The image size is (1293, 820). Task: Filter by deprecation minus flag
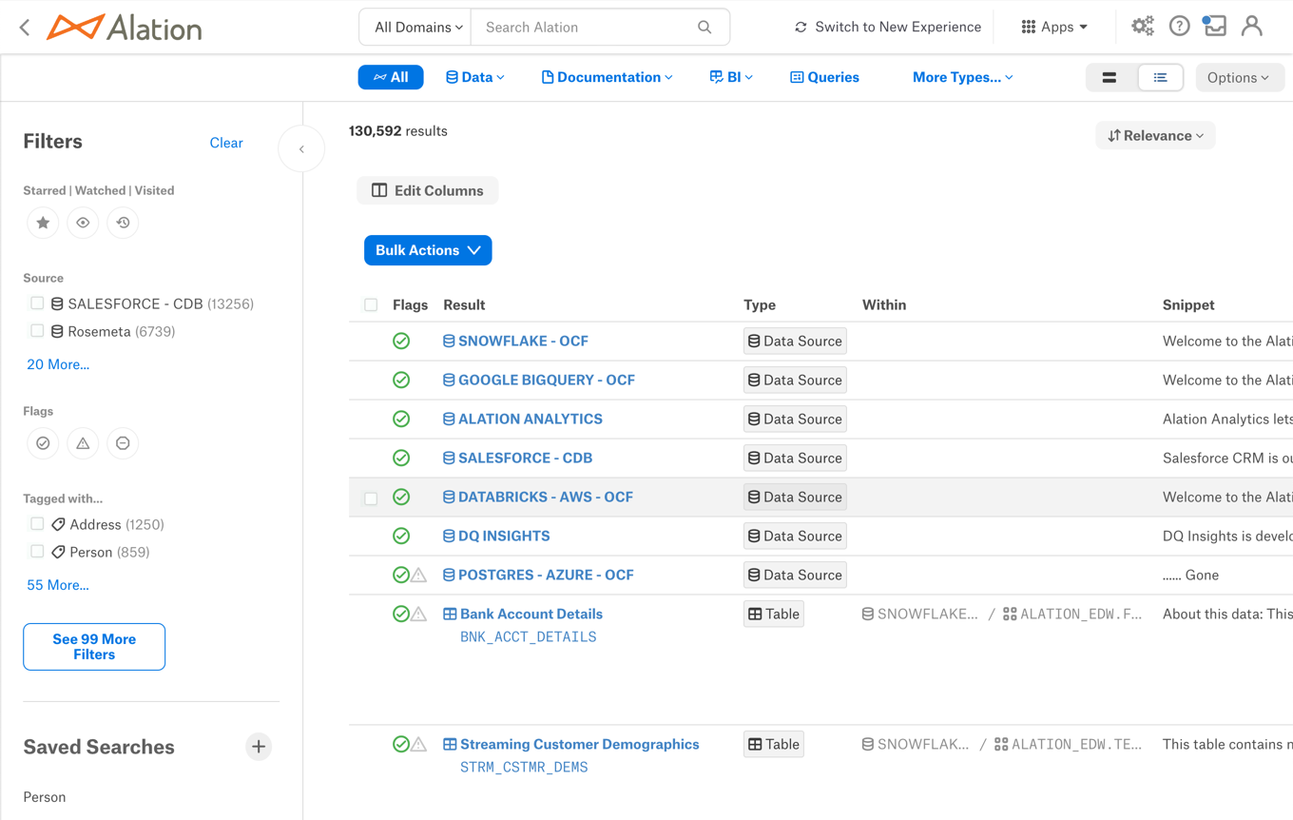[x=123, y=443]
